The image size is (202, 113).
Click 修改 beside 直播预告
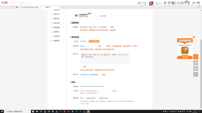pyautogui.click(x=112, y=27)
